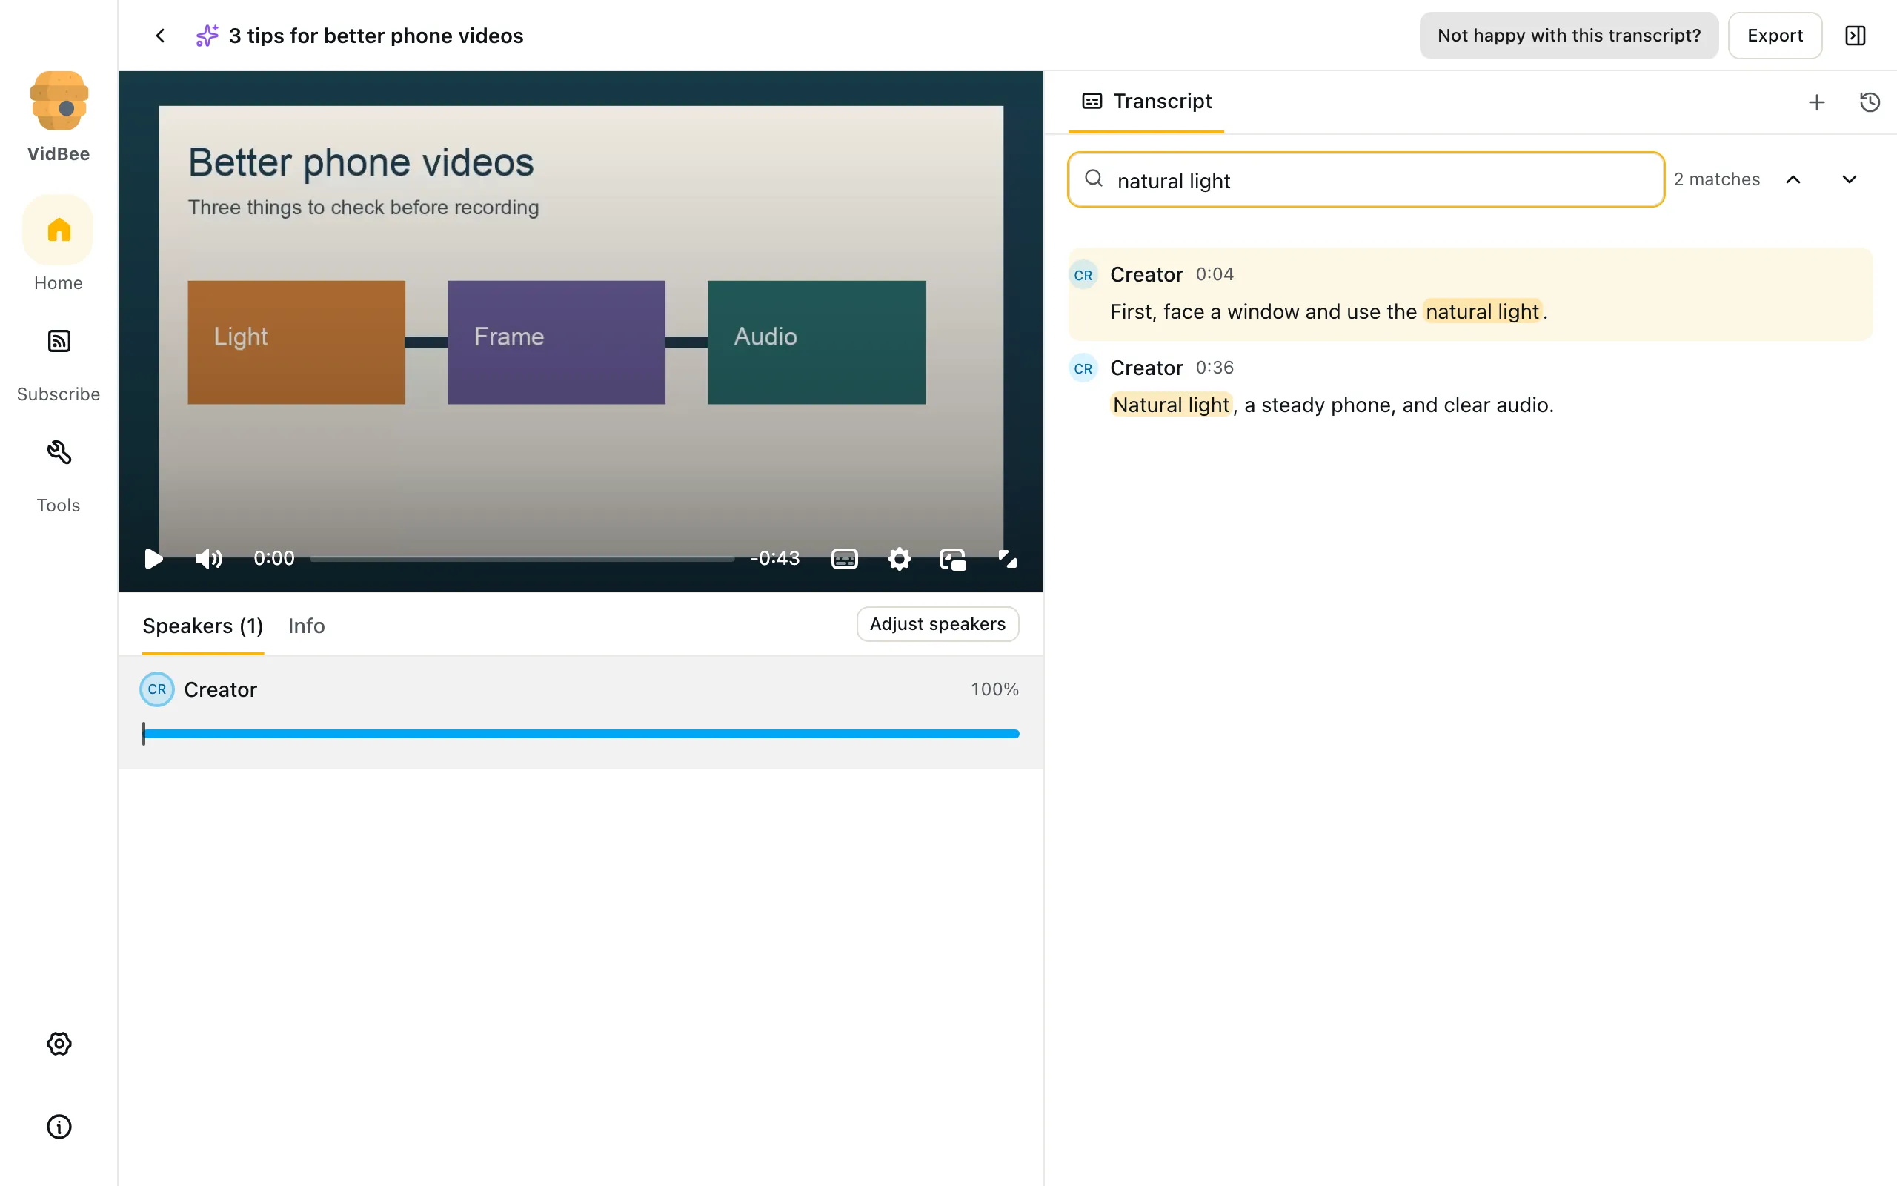Viewport: 1897px width, 1186px height.
Task: Click the 2 matches label
Action: (x=1717, y=179)
